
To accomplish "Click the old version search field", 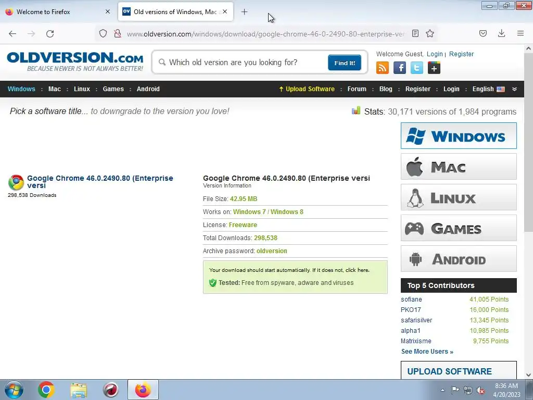I will (x=242, y=63).
